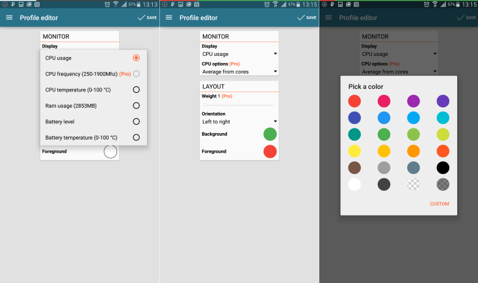The width and height of the screenshot is (478, 283).
Task: Pick deep purple color in first row
Action: point(443,101)
